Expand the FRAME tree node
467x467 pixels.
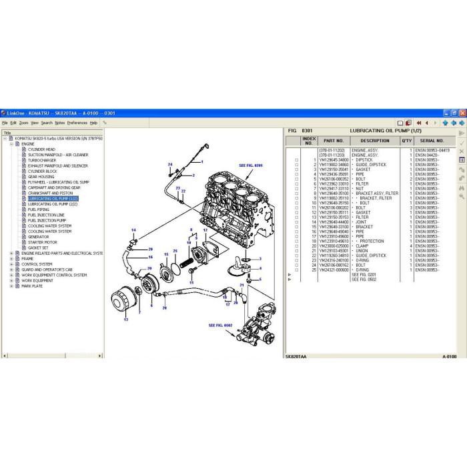click(11, 259)
